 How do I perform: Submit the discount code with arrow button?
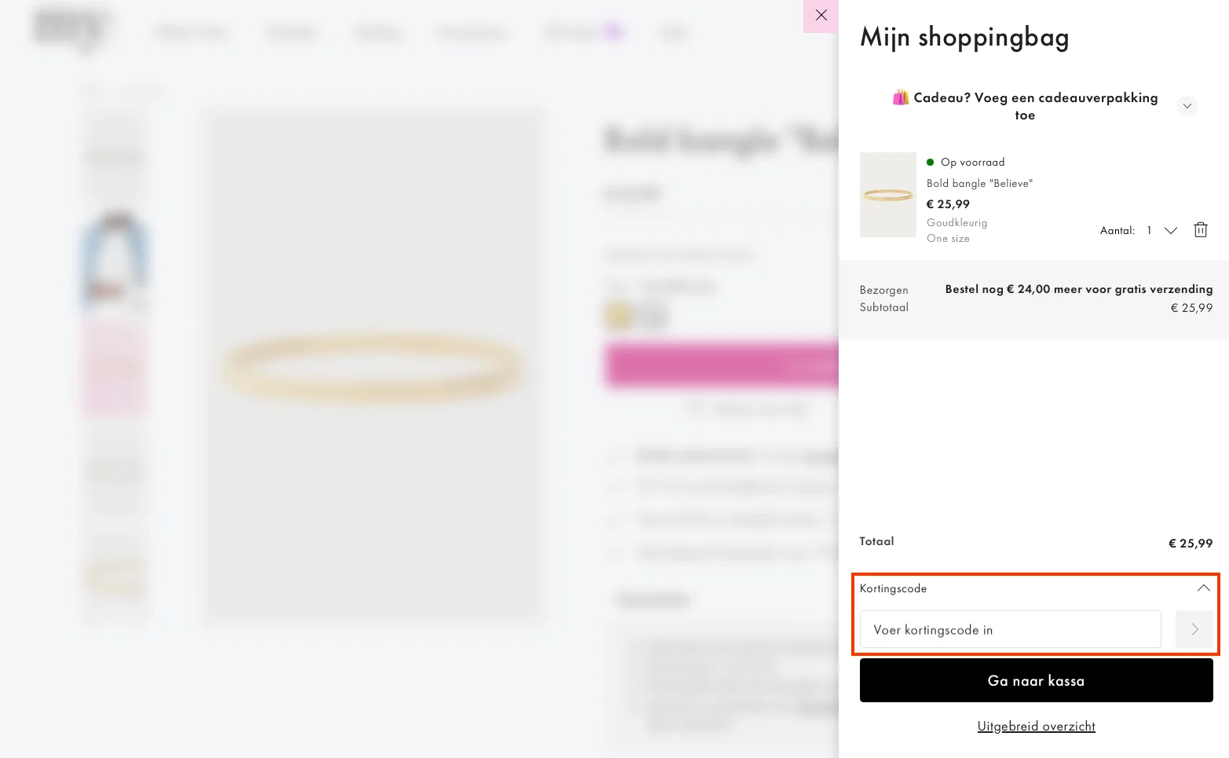(1194, 629)
